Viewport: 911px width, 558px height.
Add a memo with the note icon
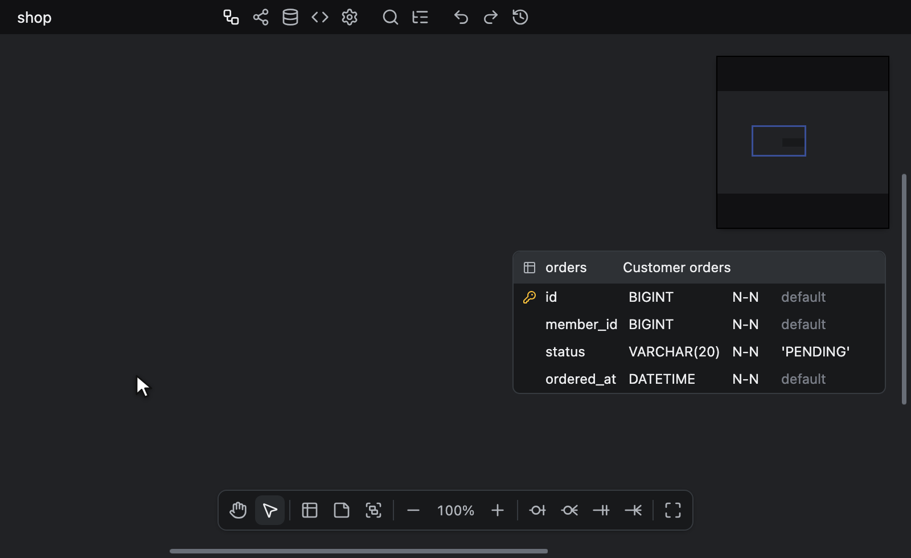coord(342,510)
